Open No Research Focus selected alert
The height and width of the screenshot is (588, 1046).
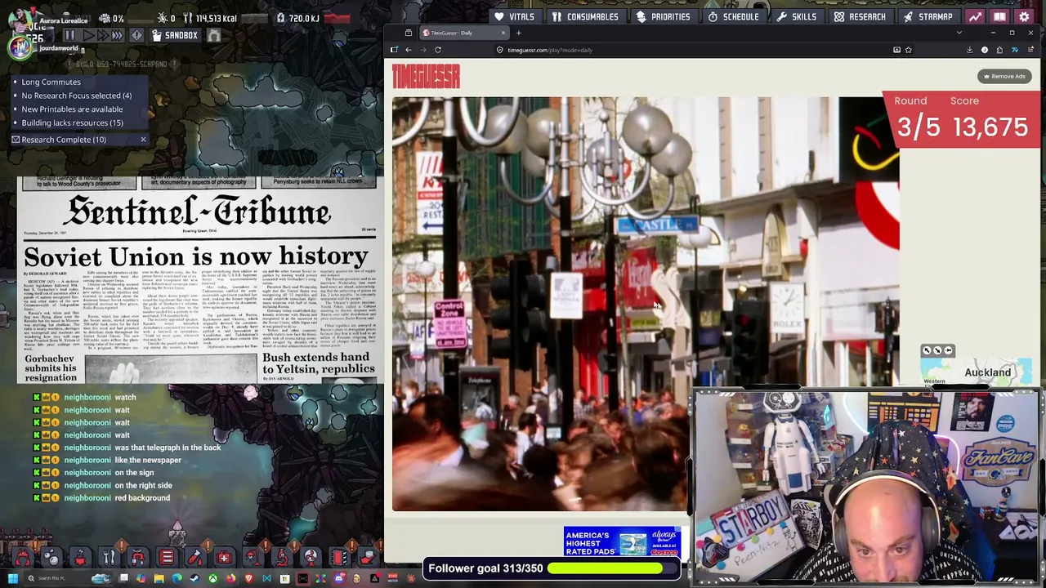click(76, 96)
